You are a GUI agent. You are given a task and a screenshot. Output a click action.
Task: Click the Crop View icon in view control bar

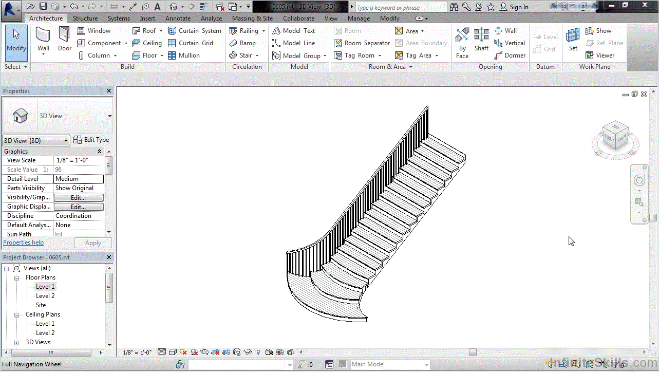point(215,352)
